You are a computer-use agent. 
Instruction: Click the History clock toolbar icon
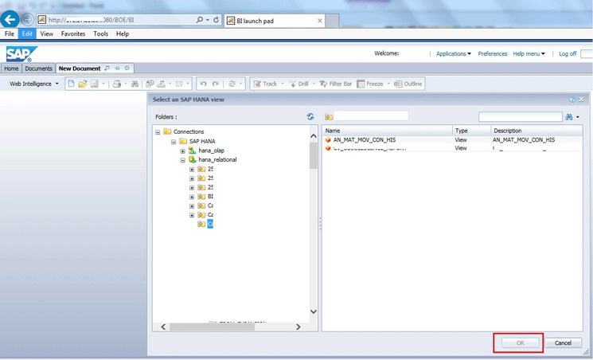point(150,84)
